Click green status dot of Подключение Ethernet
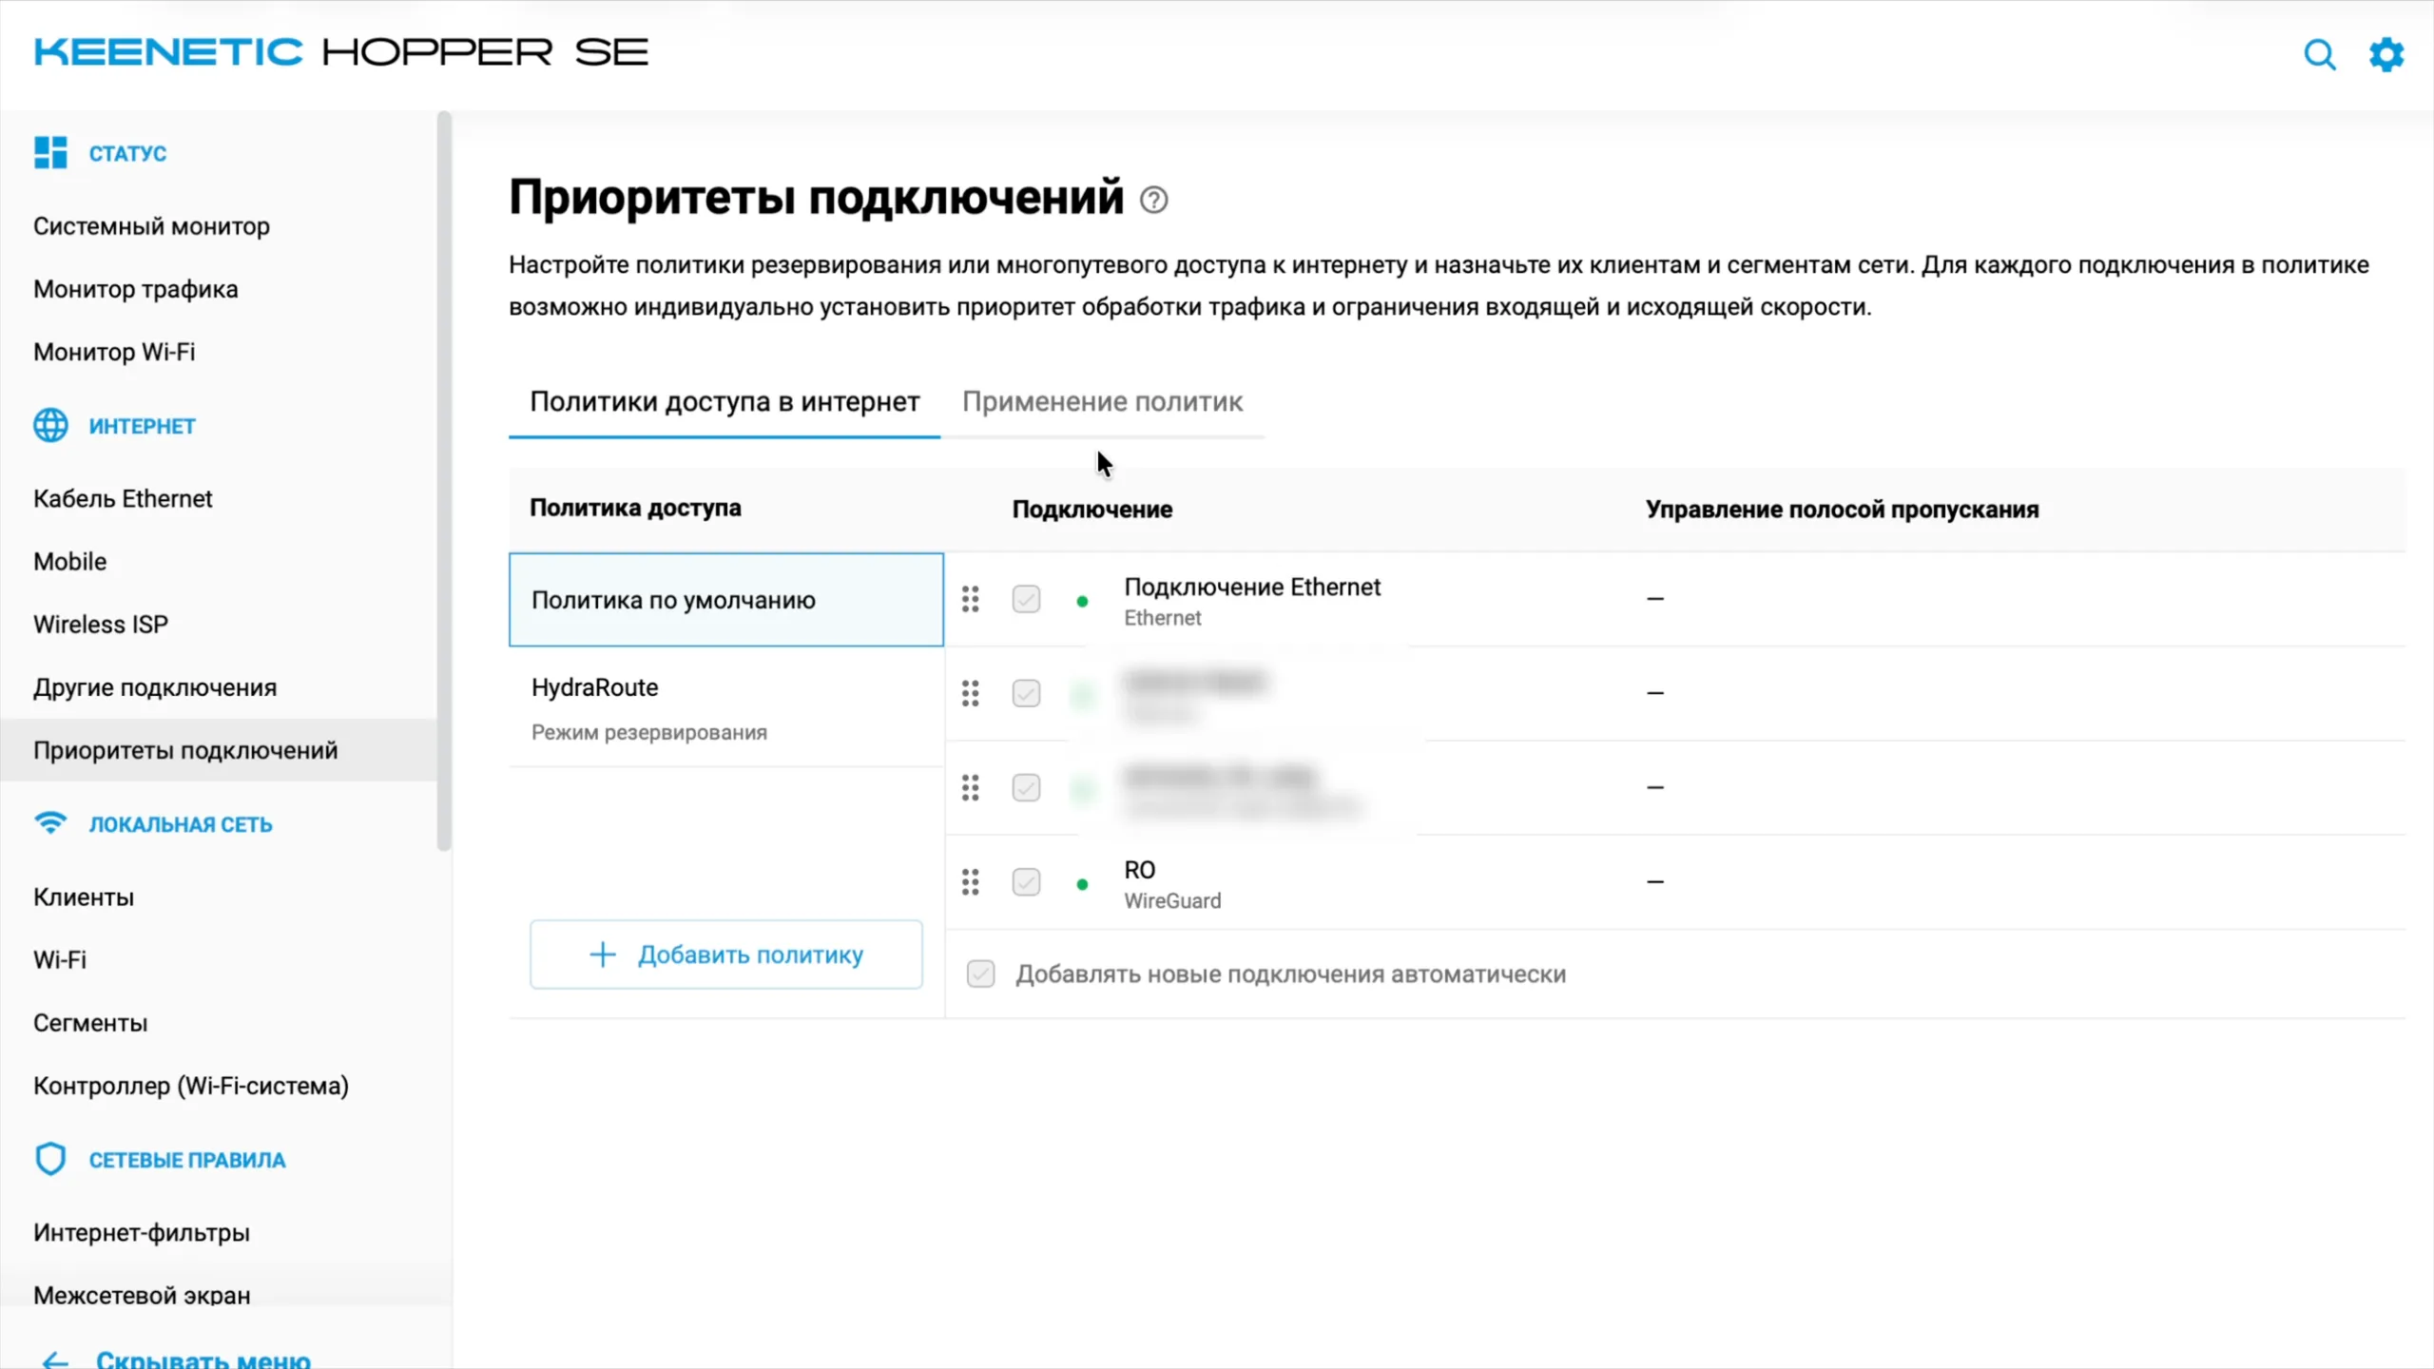The height and width of the screenshot is (1369, 2434). 1082,601
